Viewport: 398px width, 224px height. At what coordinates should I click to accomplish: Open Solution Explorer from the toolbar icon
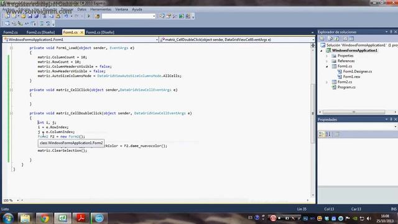[x=162, y=16]
